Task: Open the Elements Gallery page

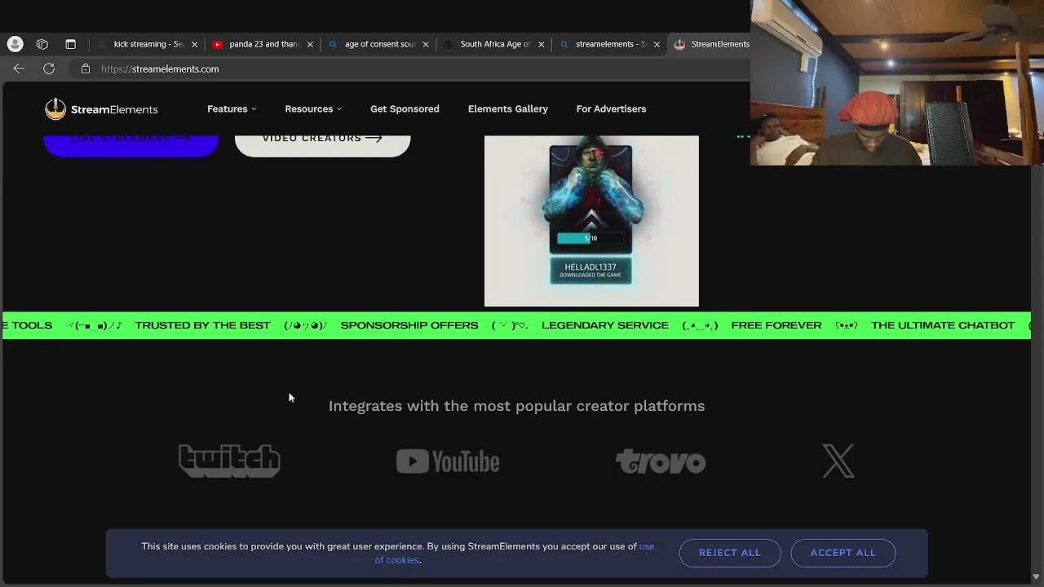Action: pyautogui.click(x=507, y=108)
